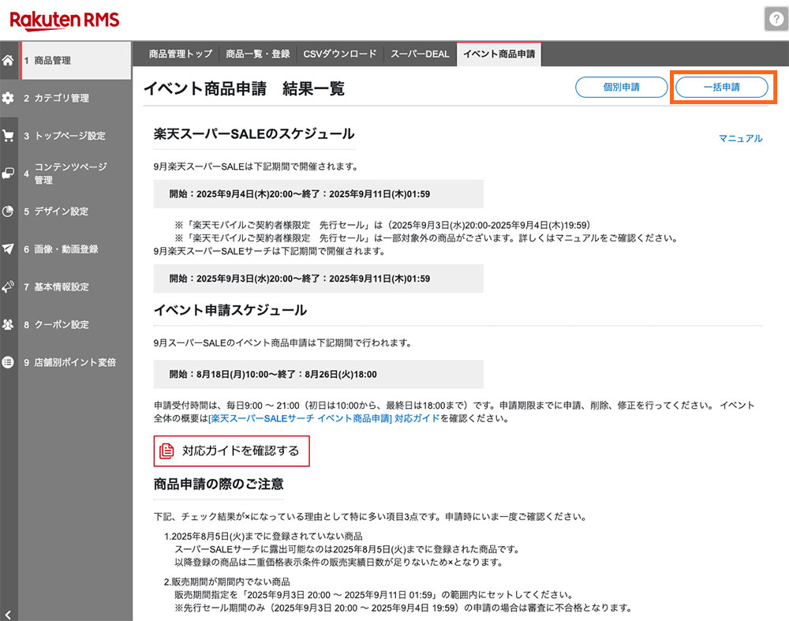The image size is (789, 621).
Task: Click the 2025年9月3日(水)20:00 start date box
Action: point(319,279)
